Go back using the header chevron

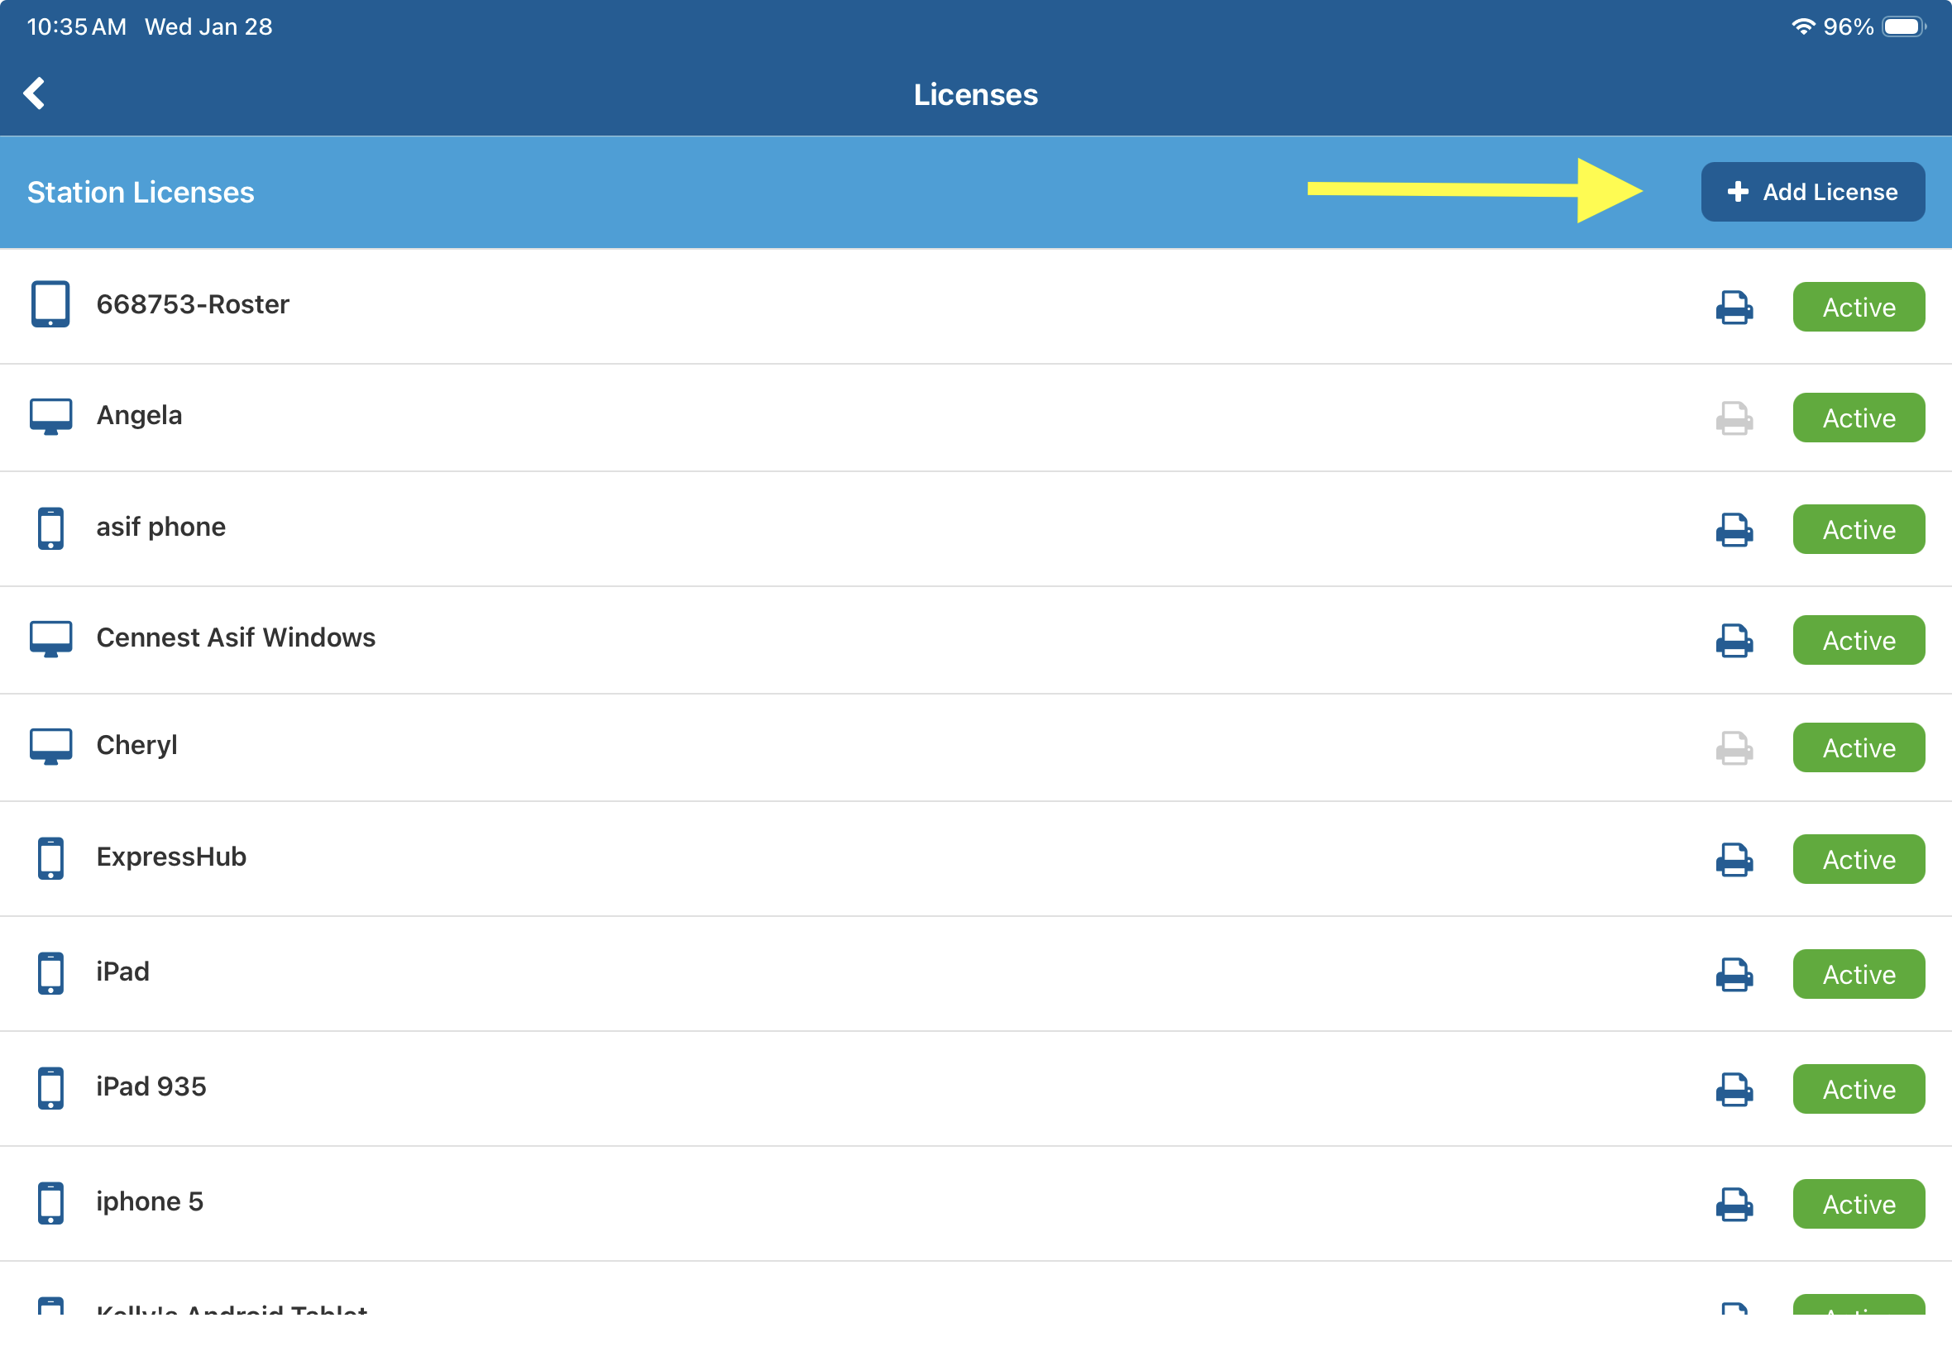pos(35,93)
